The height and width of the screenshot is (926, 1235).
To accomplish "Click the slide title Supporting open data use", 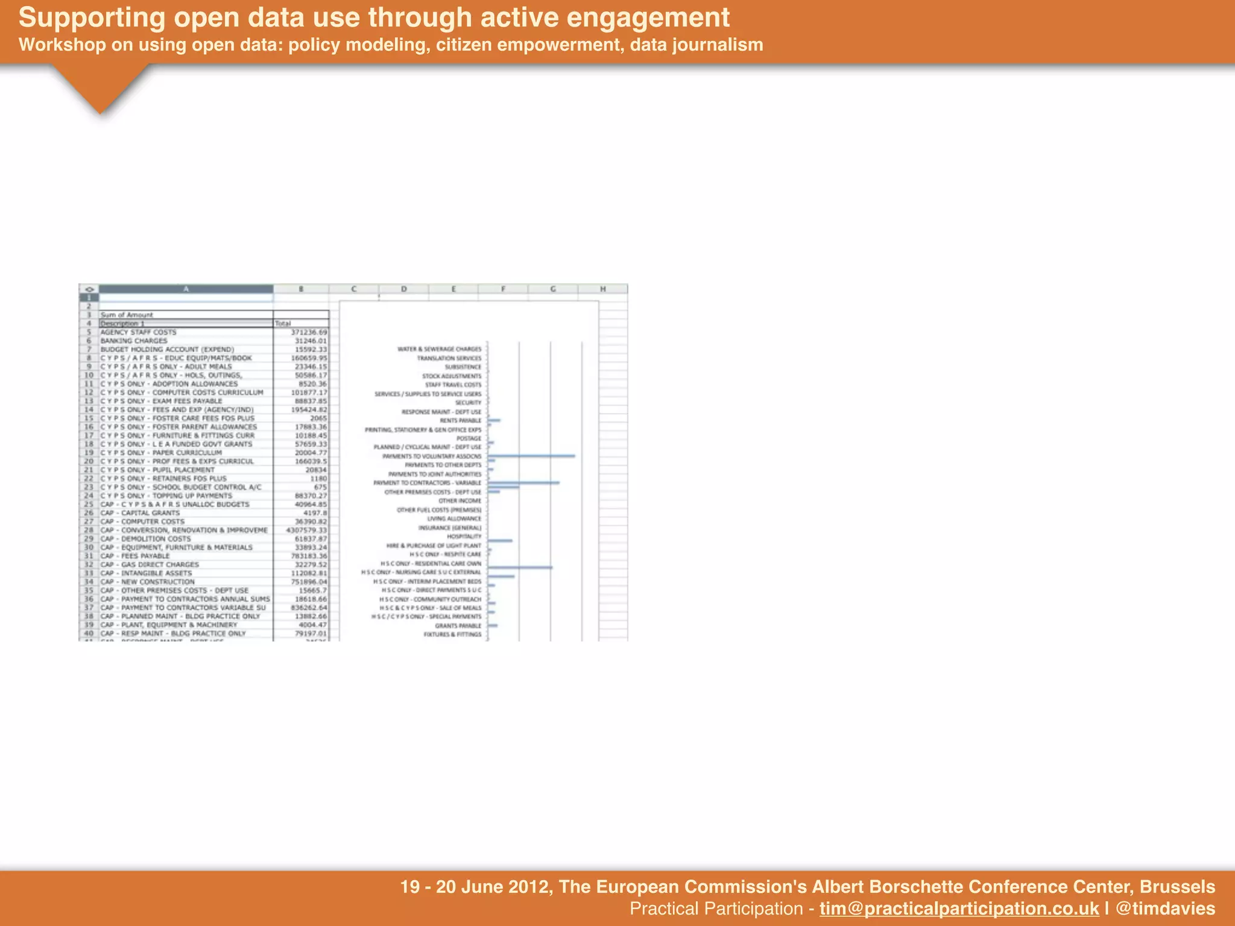I will coord(374,18).
